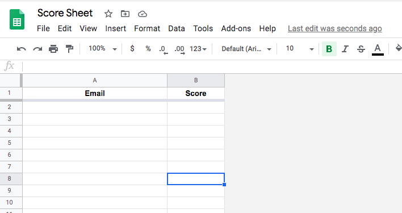Select column B header

tap(196, 81)
